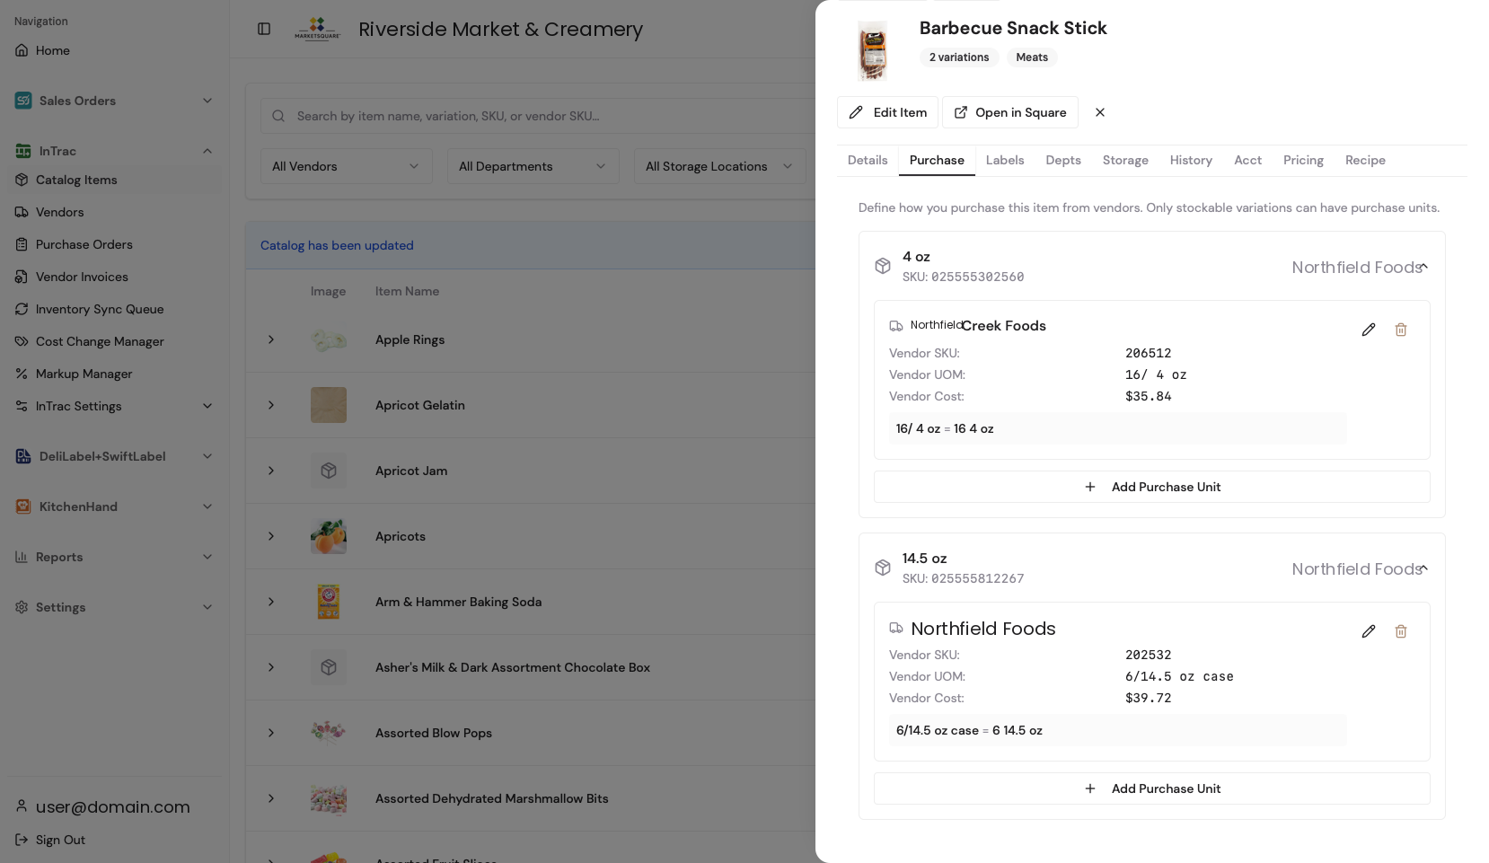Viewport: 1489px width, 863px height.
Task: Open Catalog Items in navigation
Action: pyautogui.click(x=114, y=180)
